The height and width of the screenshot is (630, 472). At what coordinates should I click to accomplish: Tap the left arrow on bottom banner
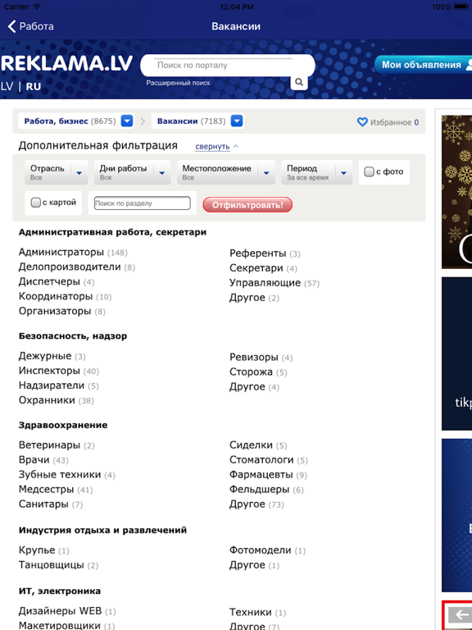point(461,614)
